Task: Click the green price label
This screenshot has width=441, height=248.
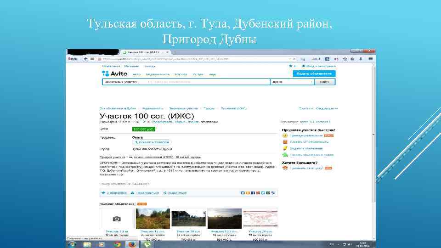Action: click(x=143, y=130)
